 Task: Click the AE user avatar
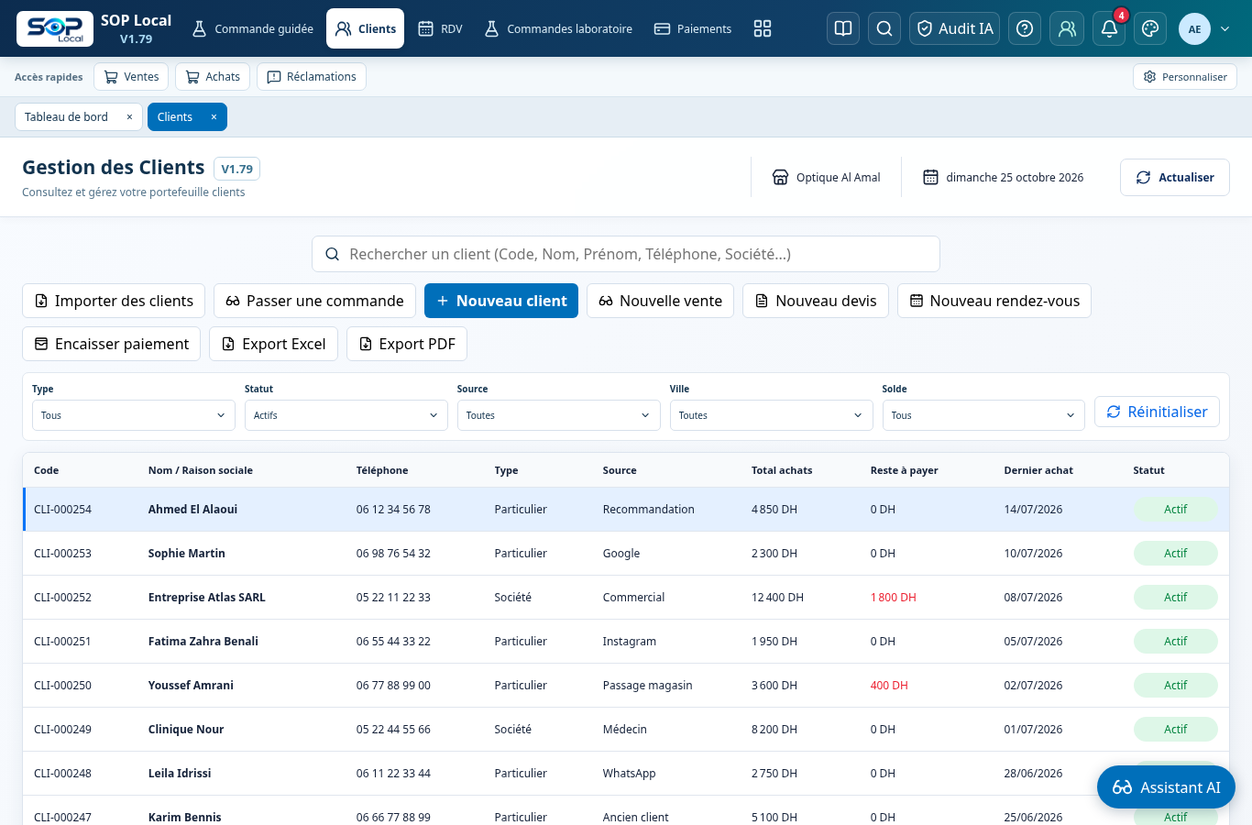click(1194, 28)
